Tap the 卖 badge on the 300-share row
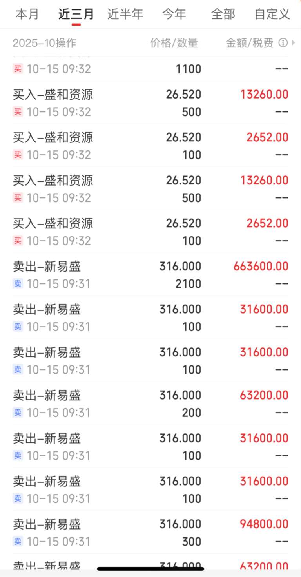Image resolution: width=301 pixels, height=577 pixels. [18, 542]
